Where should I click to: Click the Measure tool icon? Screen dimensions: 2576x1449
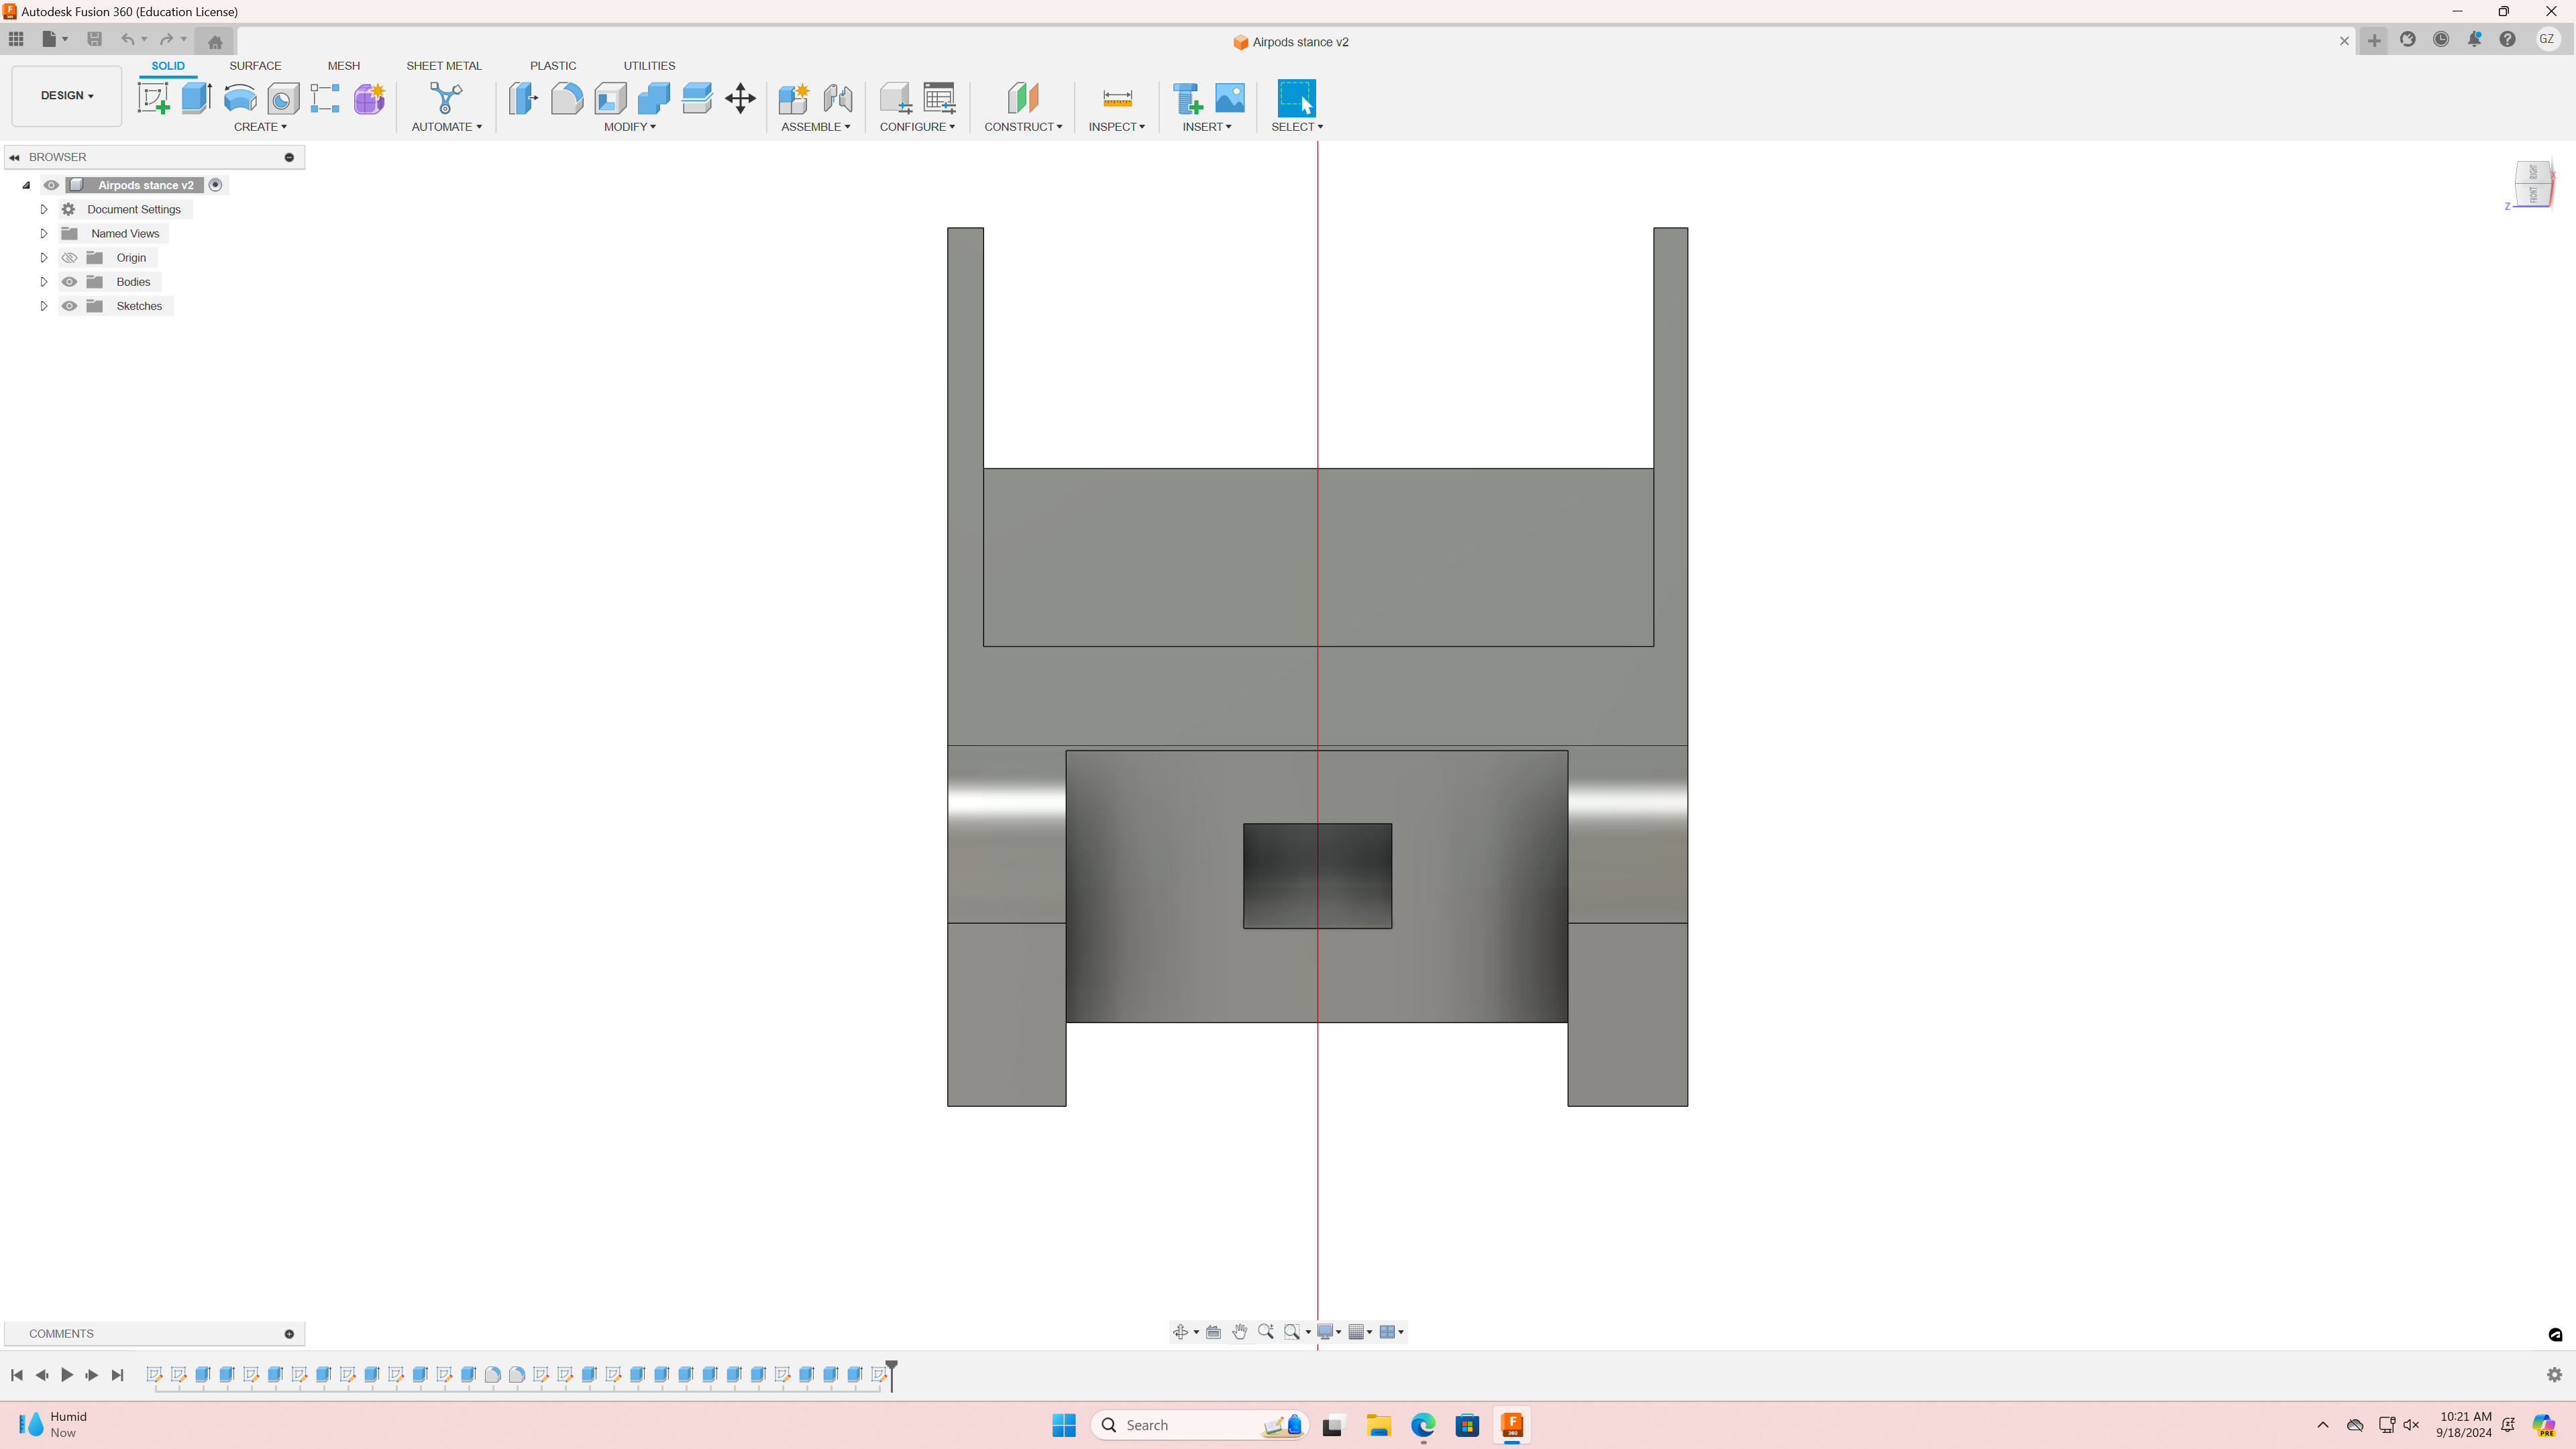[x=1117, y=98]
